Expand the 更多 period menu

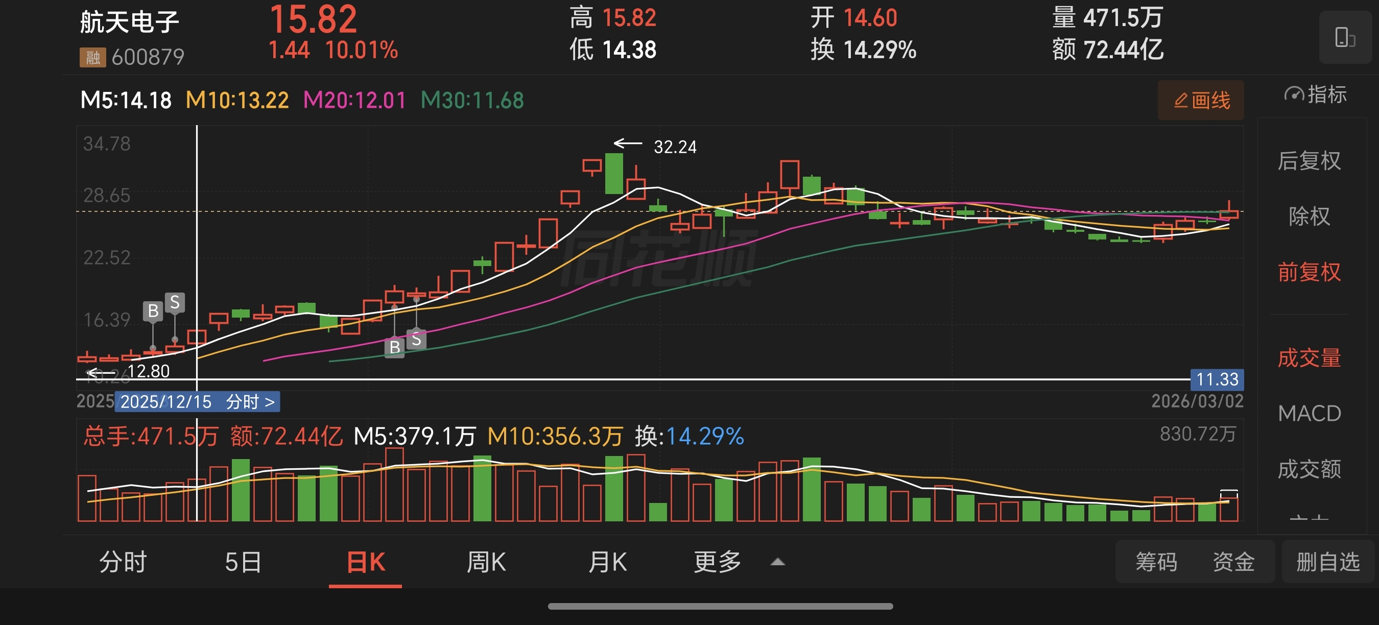(718, 562)
